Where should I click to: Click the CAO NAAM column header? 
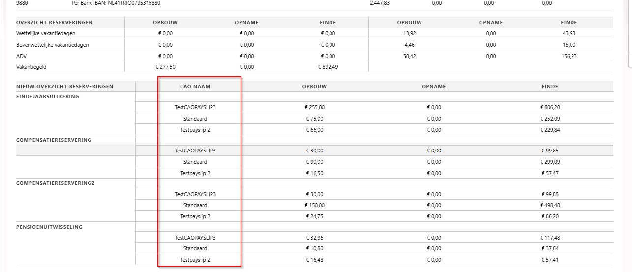[x=200, y=86]
